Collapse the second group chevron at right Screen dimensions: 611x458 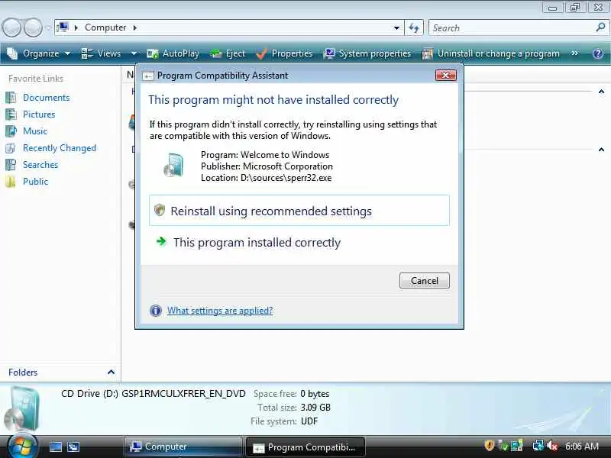click(x=601, y=150)
